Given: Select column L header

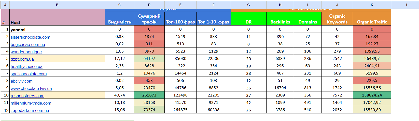Looking at the screenshot, I should click(x=405, y=5).
